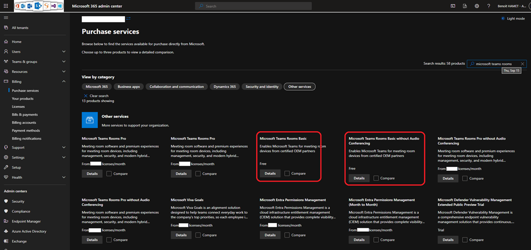Check Compare for Microsoft Teams Rooms Basic
The image size is (531, 250).
(x=287, y=174)
